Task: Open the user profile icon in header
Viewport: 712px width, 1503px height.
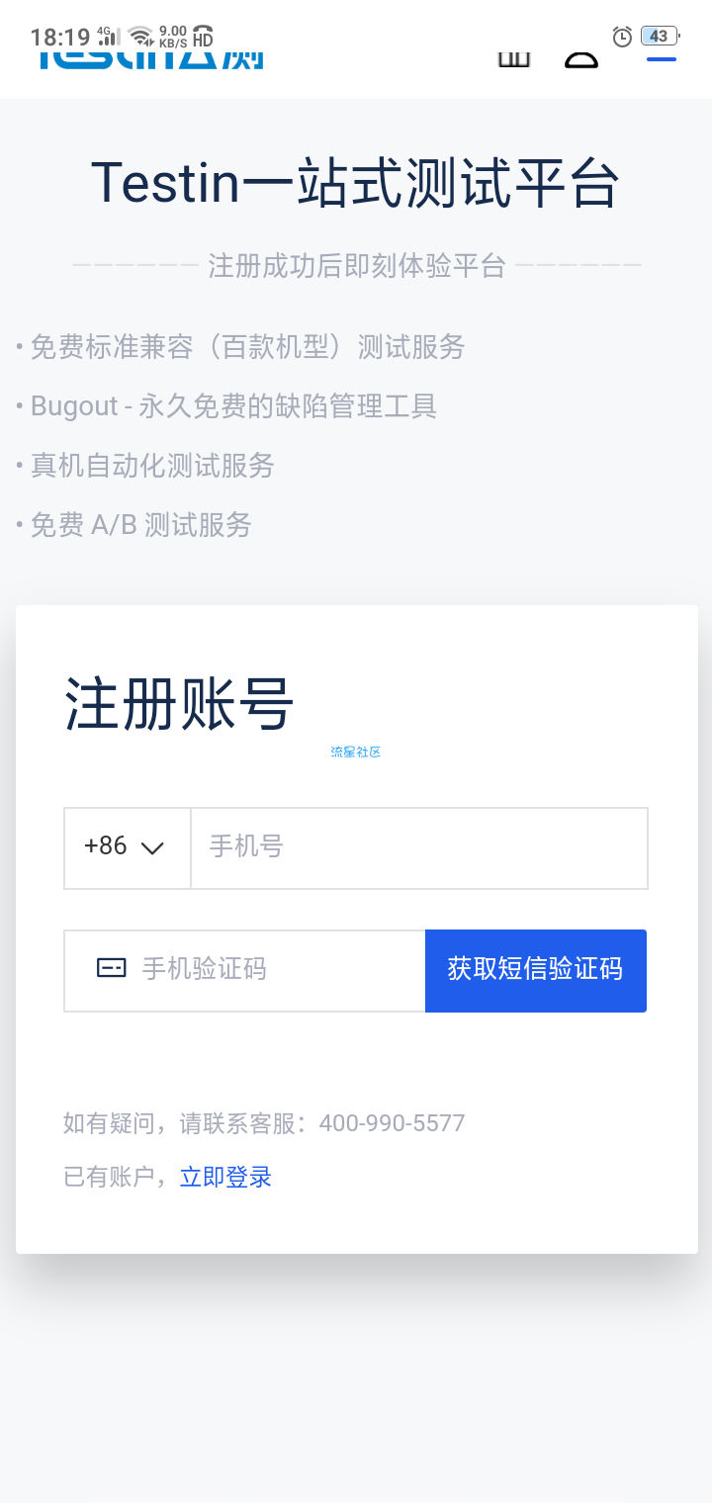Action: [581, 59]
